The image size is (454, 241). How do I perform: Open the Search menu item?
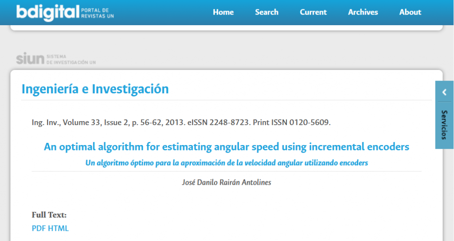[266, 12]
